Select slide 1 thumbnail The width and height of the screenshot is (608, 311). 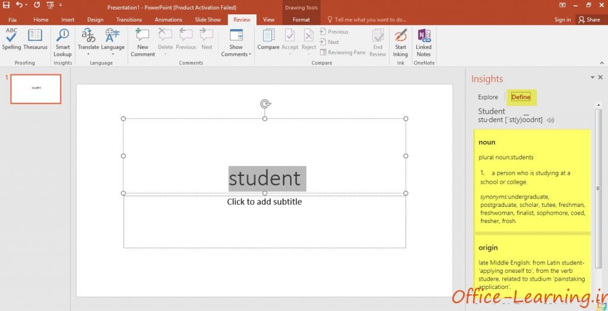coord(36,89)
